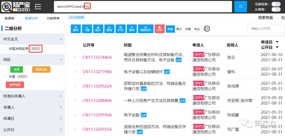
Task: Open the folder icon beside view modes
Action: [x=207, y=29]
